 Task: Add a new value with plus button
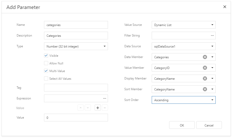tap(98, 108)
